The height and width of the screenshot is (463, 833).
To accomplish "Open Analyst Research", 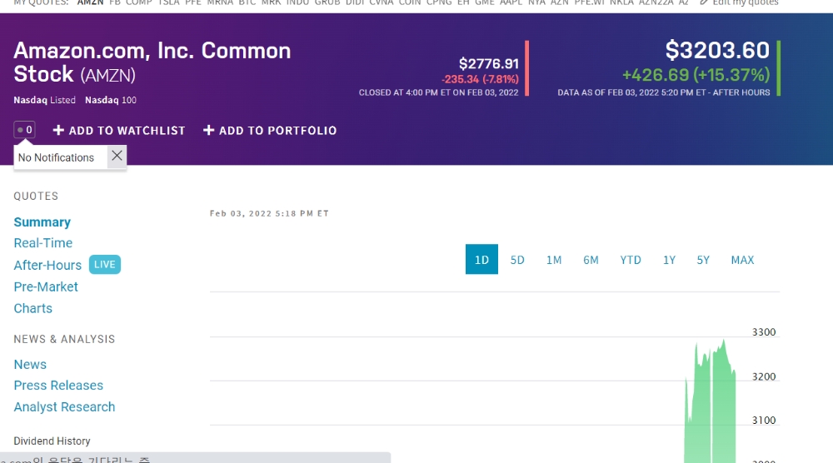I will click(64, 406).
